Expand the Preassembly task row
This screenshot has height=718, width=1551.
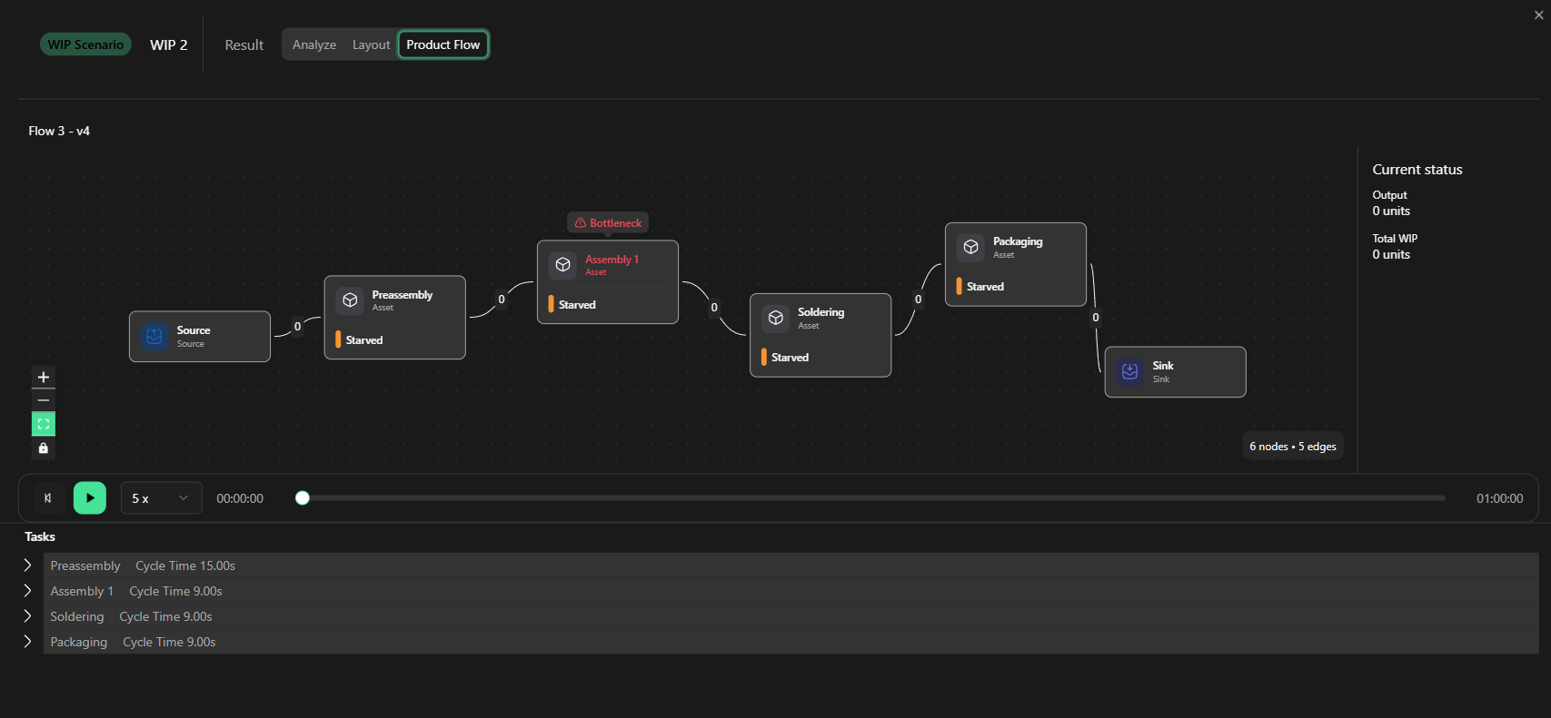[27, 565]
